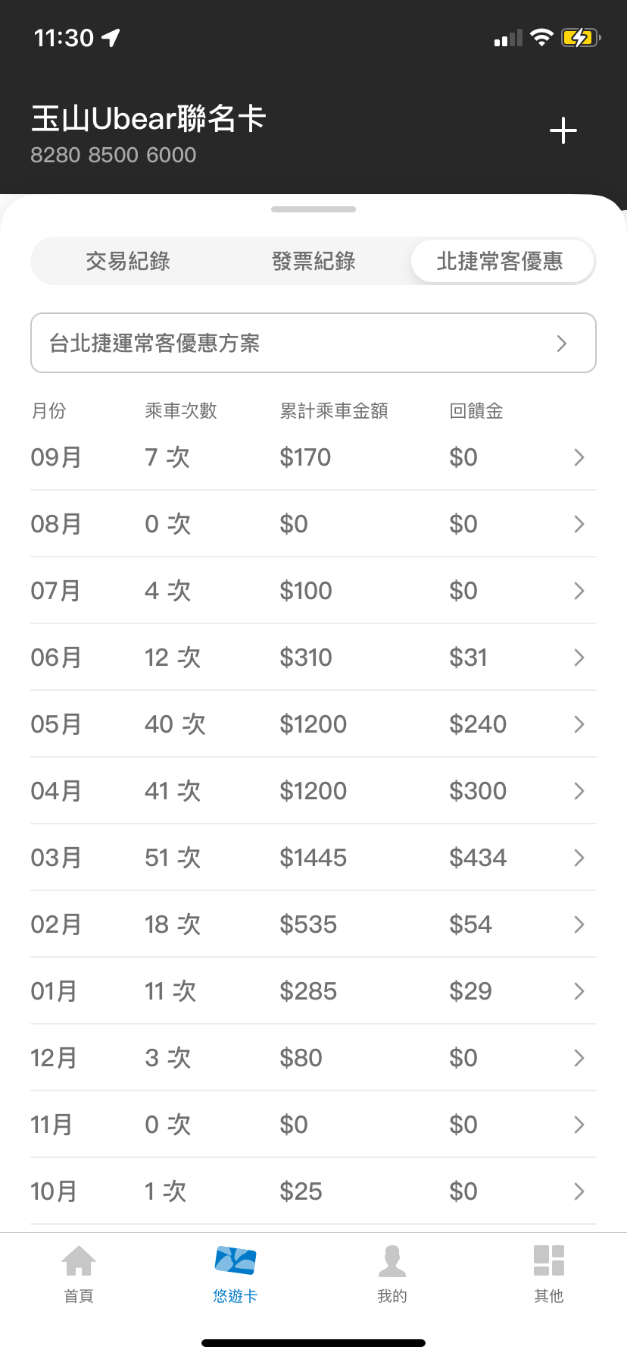Open 台北捷運常客優惠方案 details
The width and height of the screenshot is (627, 1359).
click(313, 344)
